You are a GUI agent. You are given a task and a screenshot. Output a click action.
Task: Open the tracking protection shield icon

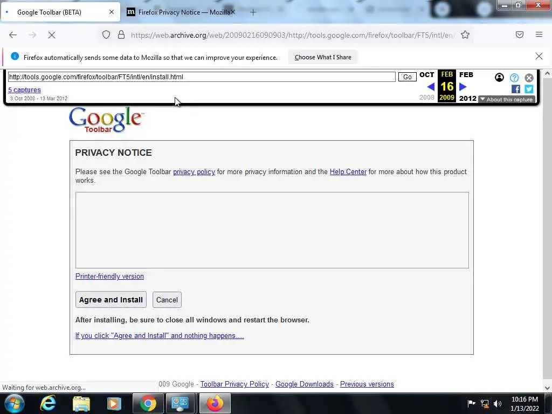tap(106, 34)
